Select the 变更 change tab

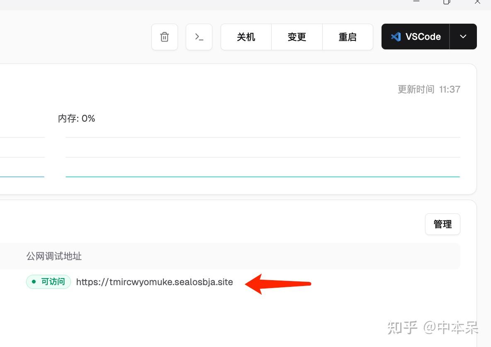click(x=297, y=37)
